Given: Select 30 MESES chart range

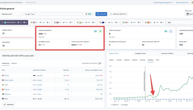Looking at the screenshot, I should (x=143, y=60).
